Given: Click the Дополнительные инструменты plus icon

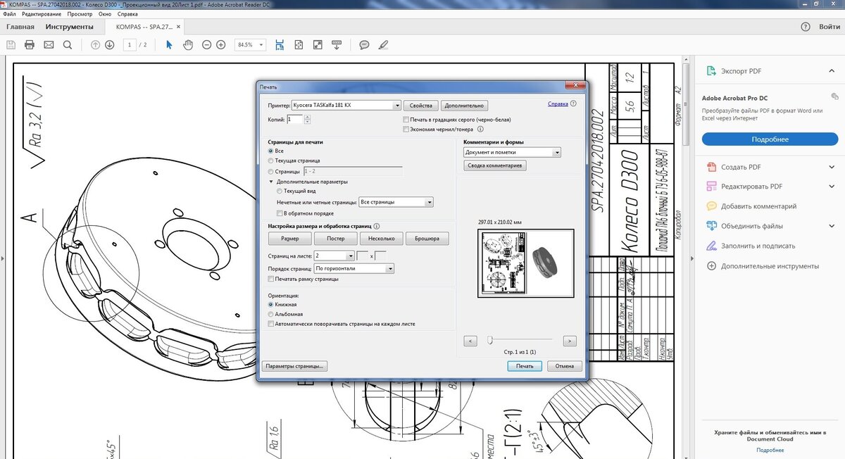Looking at the screenshot, I should 711,266.
